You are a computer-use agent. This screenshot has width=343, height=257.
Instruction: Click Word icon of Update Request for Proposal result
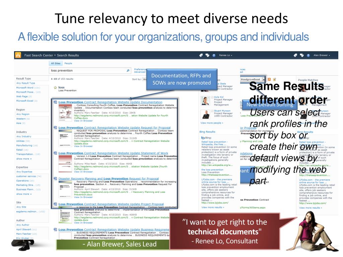click(55, 127)
